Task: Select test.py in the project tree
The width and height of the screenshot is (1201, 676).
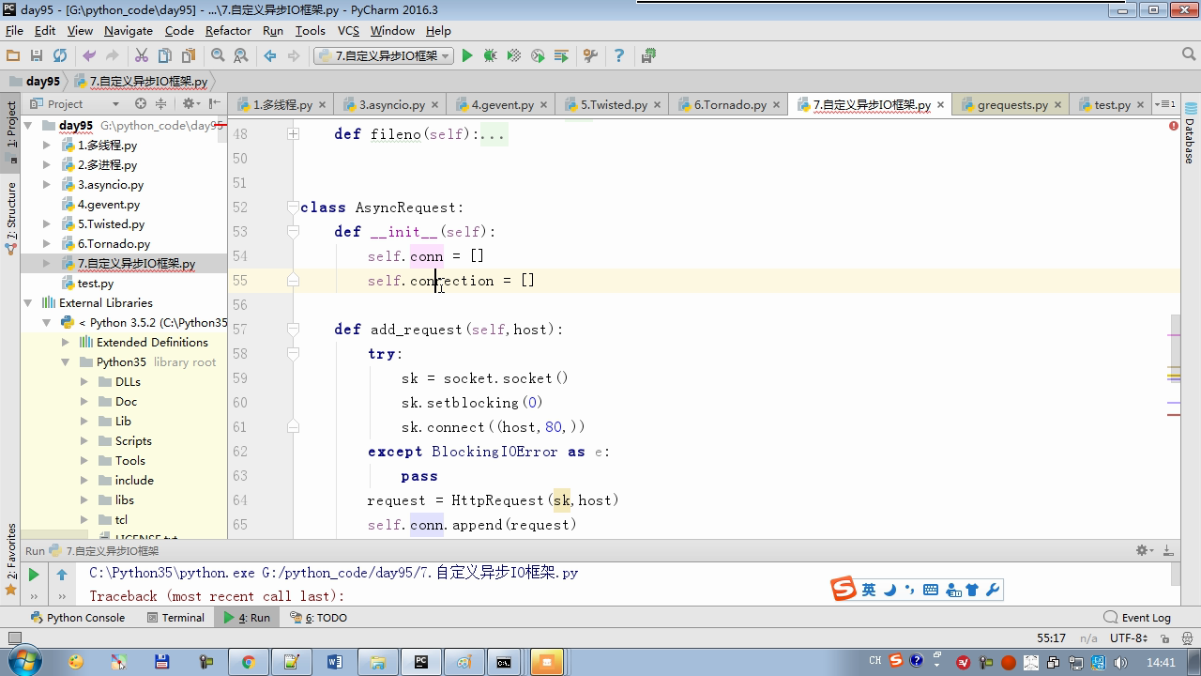Action: 96,284
